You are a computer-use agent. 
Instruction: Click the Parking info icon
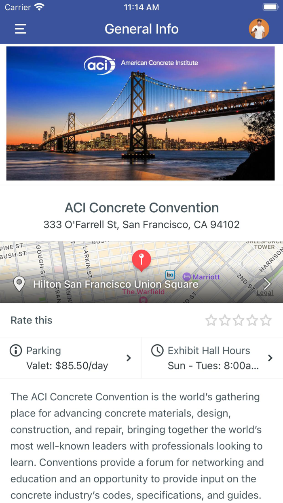tap(15, 350)
